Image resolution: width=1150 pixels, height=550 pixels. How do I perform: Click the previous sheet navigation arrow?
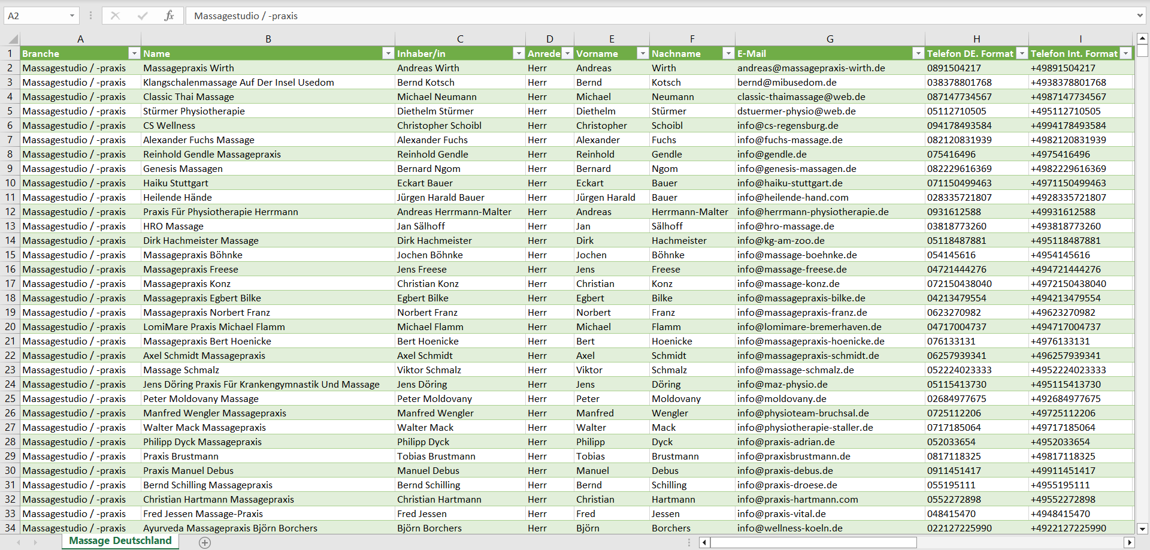(19, 542)
